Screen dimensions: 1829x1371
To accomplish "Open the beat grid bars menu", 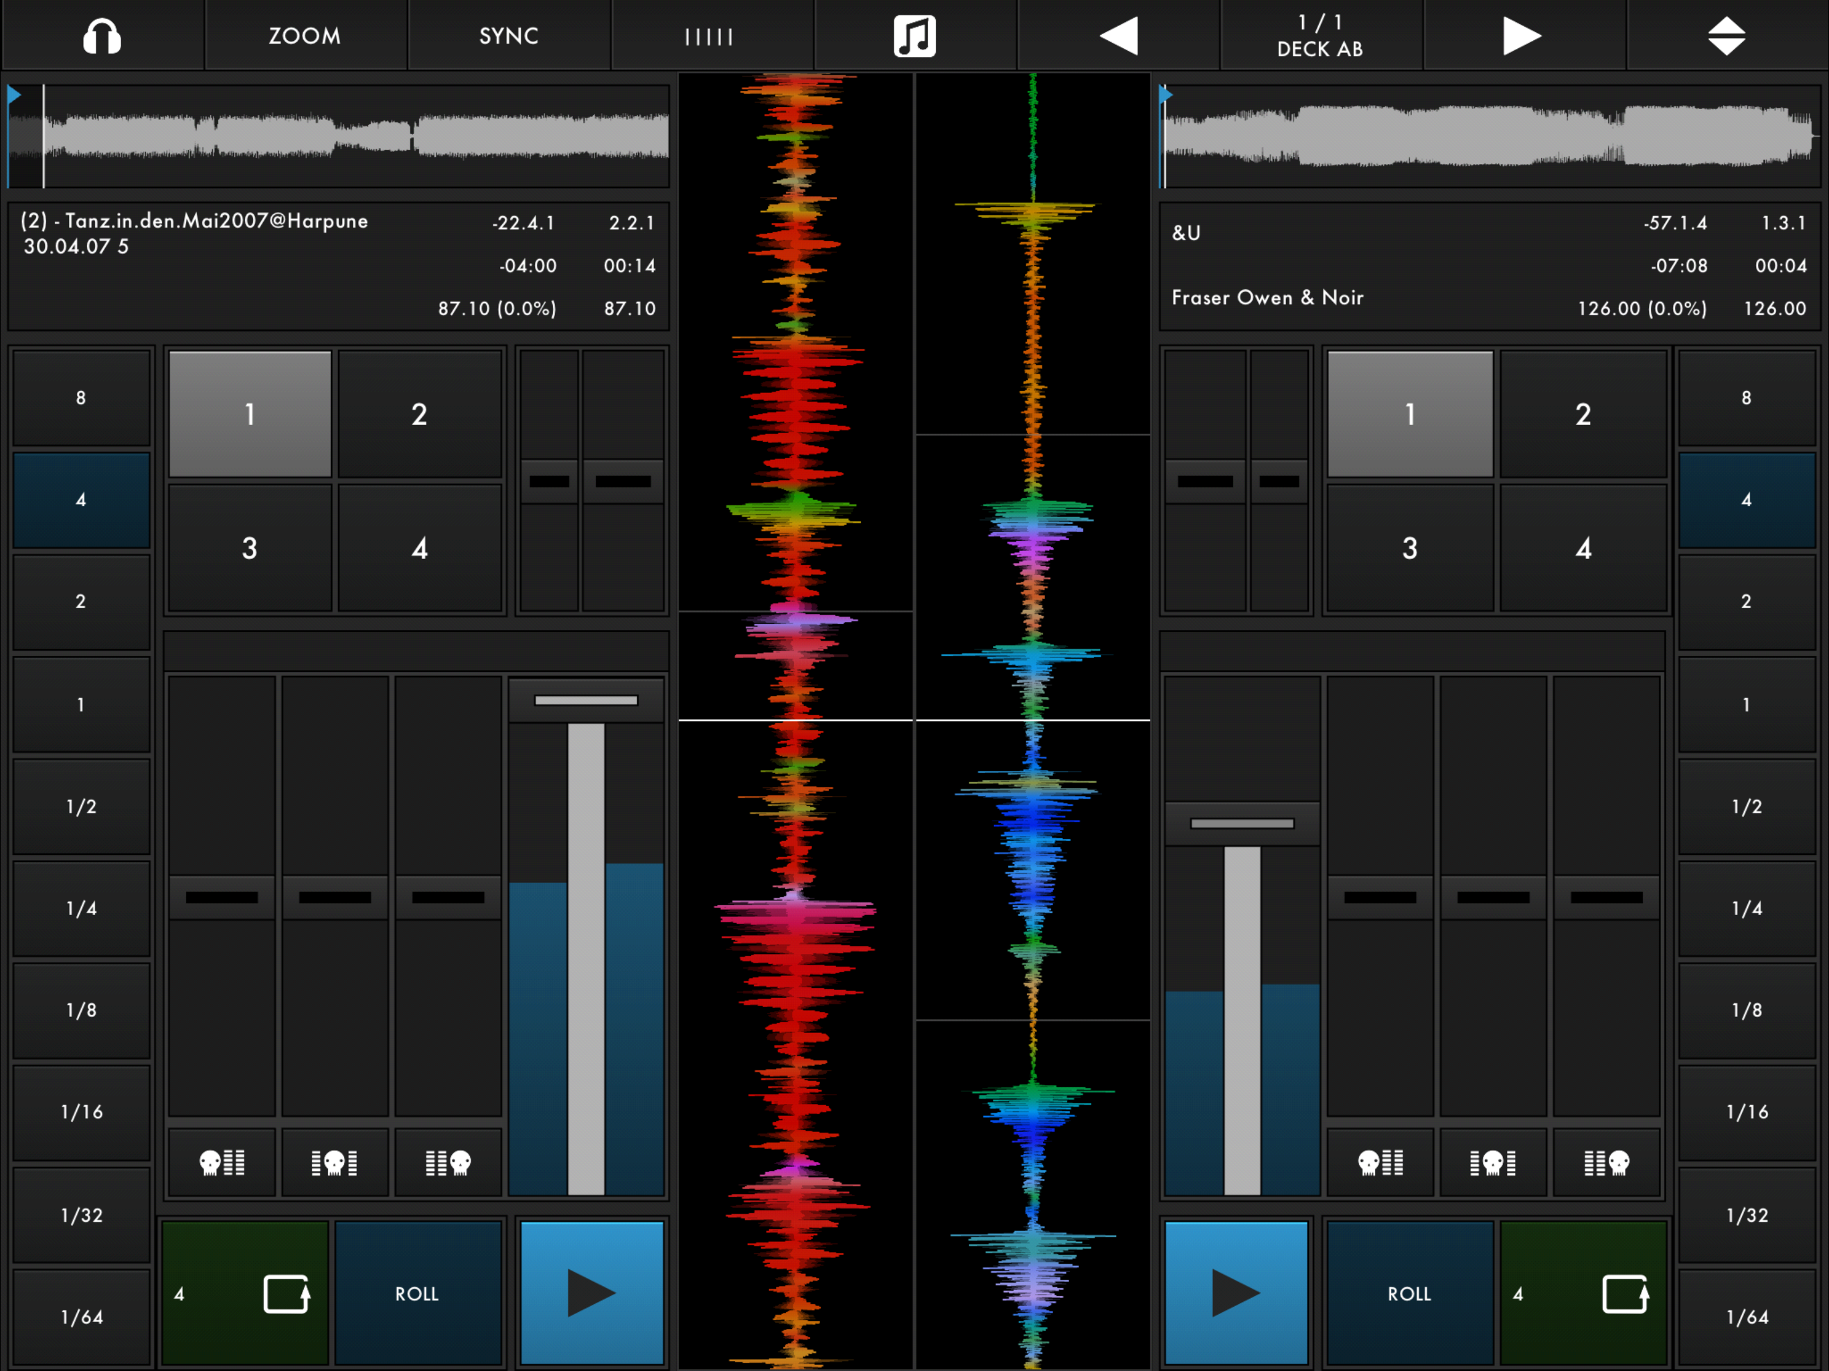I will pyautogui.click(x=710, y=35).
